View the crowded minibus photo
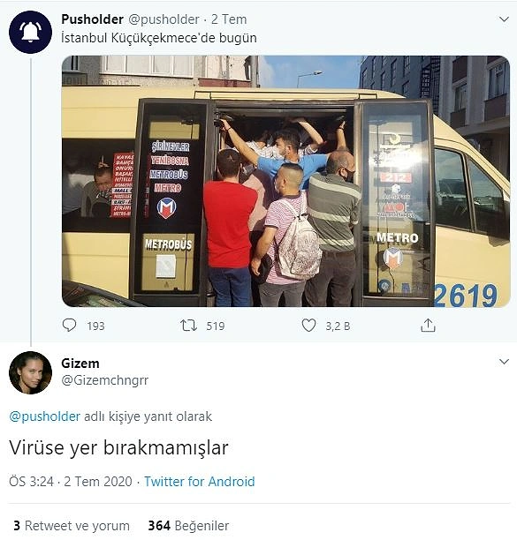The image size is (517, 540). pos(285,181)
